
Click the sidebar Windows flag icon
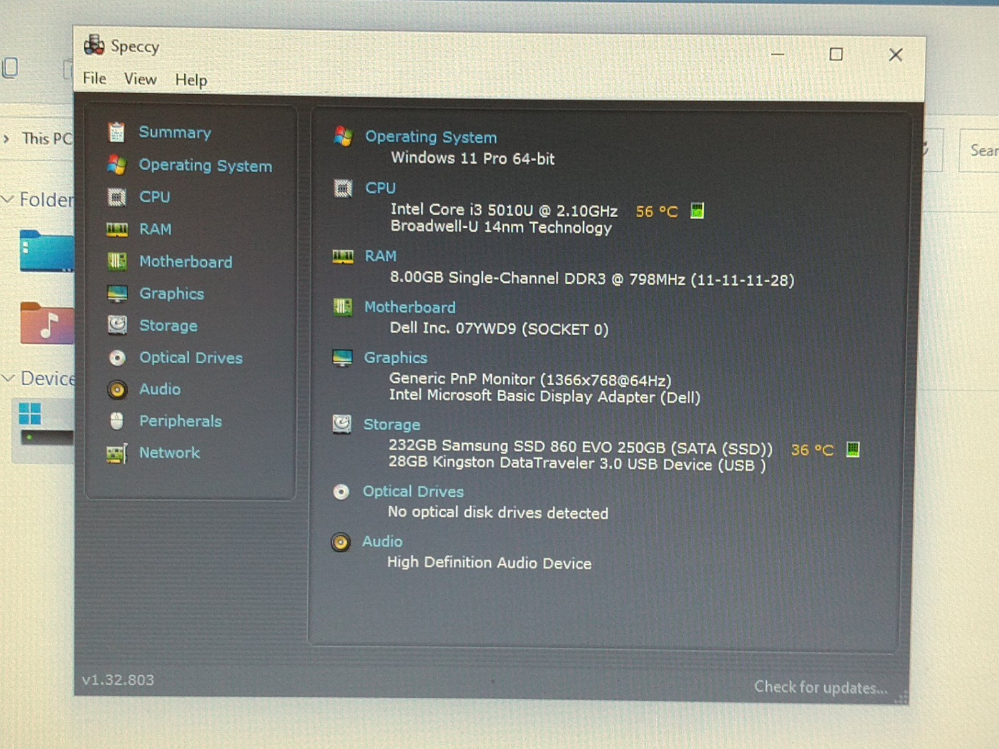pos(117,164)
